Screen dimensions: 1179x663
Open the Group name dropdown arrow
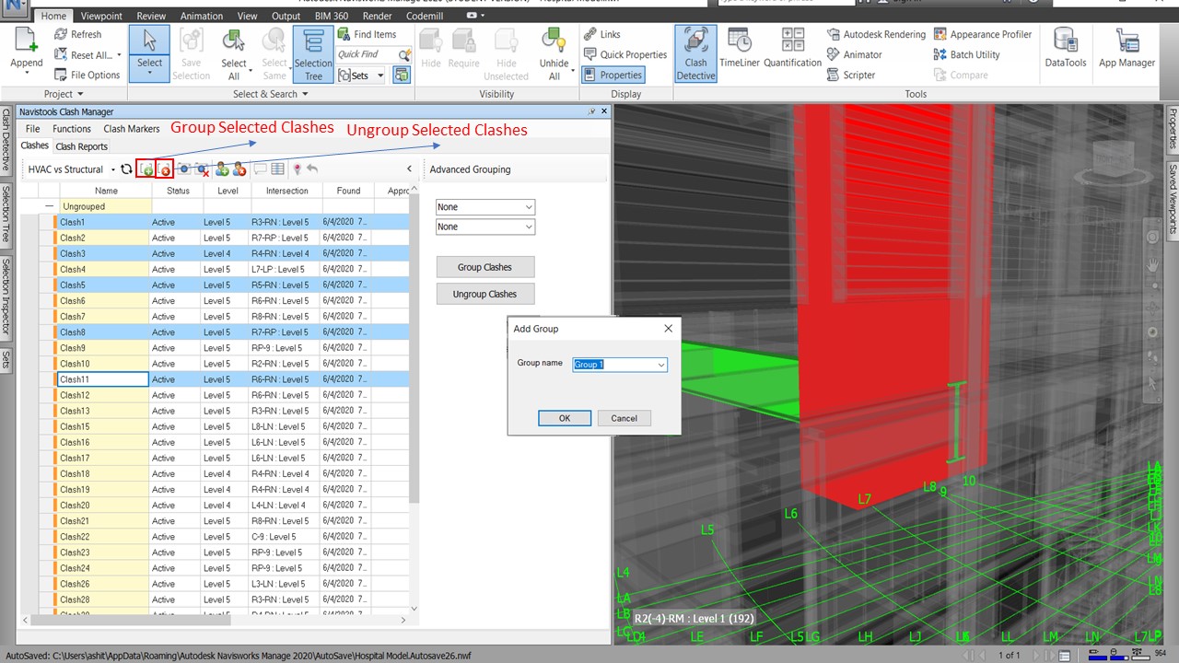point(661,365)
